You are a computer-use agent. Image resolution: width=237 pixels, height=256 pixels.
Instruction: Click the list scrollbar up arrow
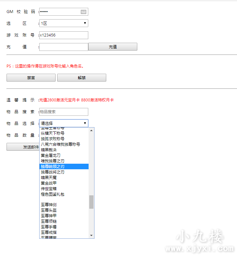(x=91, y=130)
